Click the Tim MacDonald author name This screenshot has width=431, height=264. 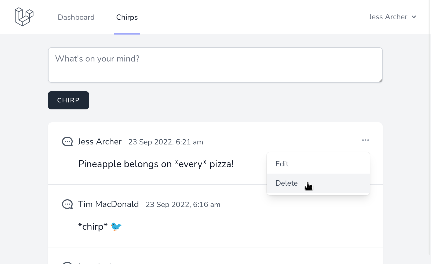click(x=108, y=204)
